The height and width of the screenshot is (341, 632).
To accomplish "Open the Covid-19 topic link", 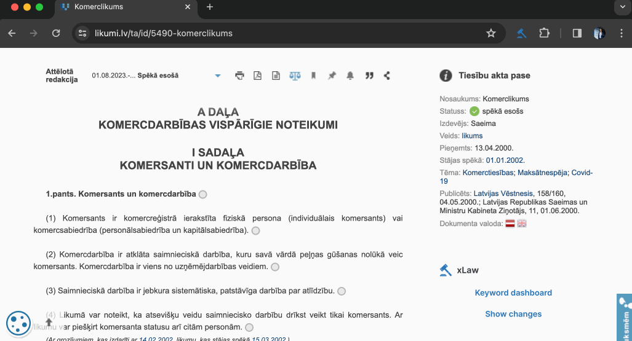I will 582,173.
